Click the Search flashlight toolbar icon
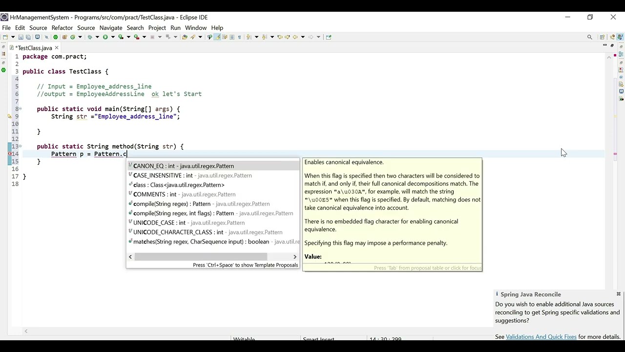The width and height of the screenshot is (625, 352). (192, 37)
